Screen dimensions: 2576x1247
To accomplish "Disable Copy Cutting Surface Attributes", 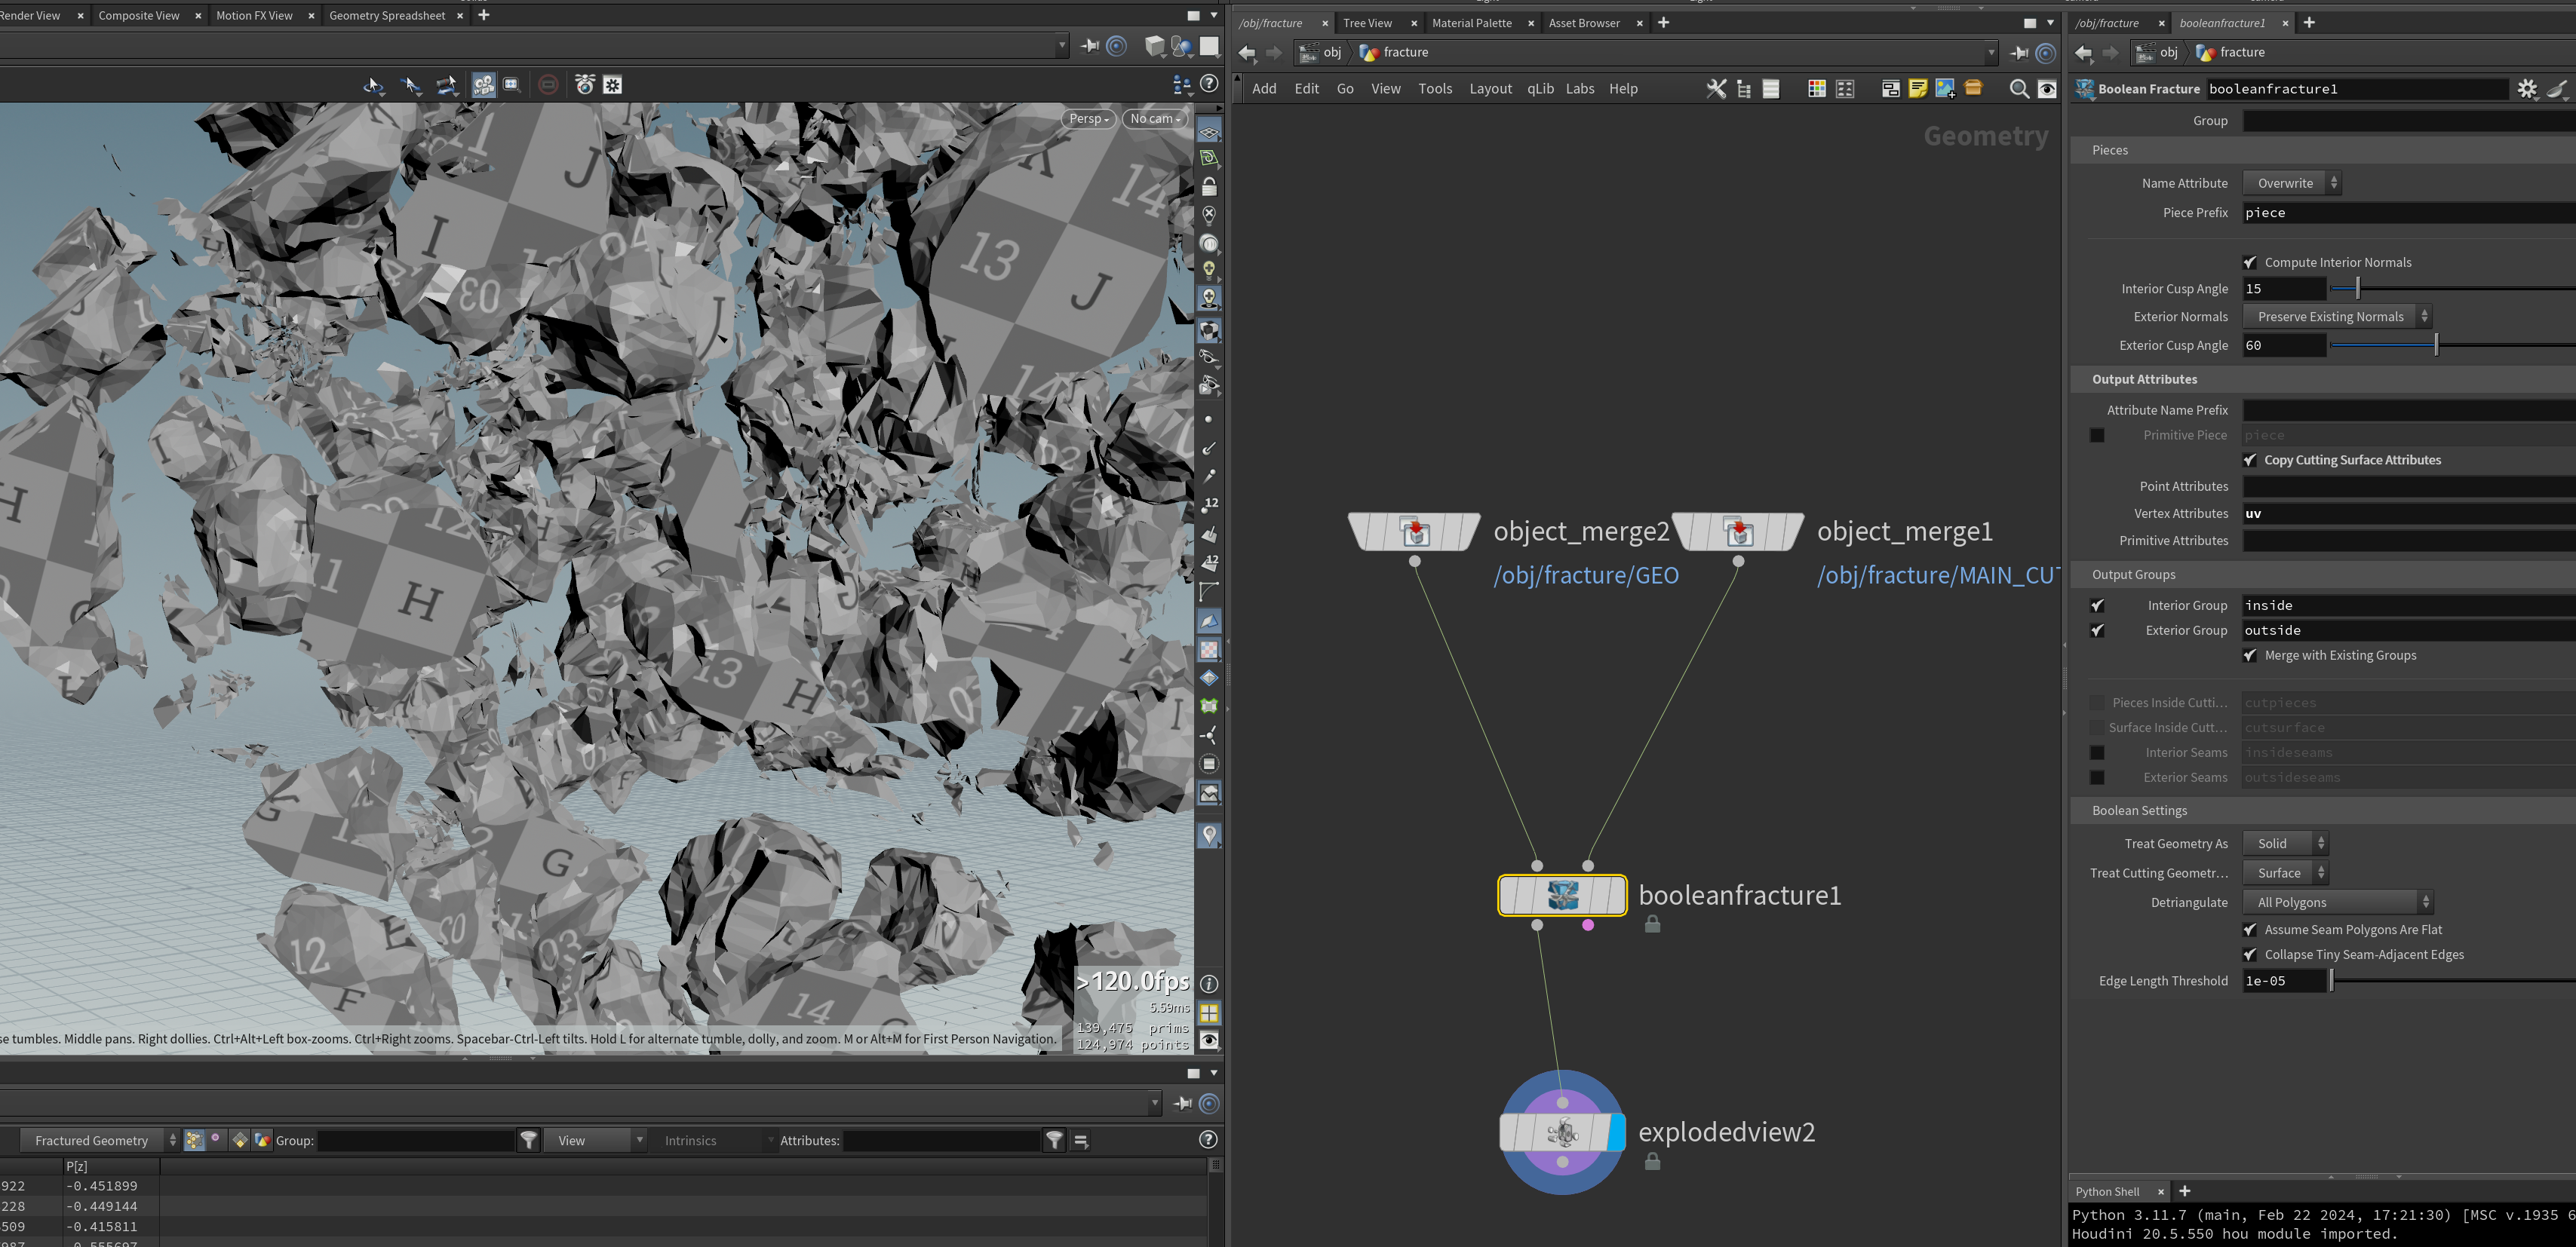I will tap(2250, 461).
